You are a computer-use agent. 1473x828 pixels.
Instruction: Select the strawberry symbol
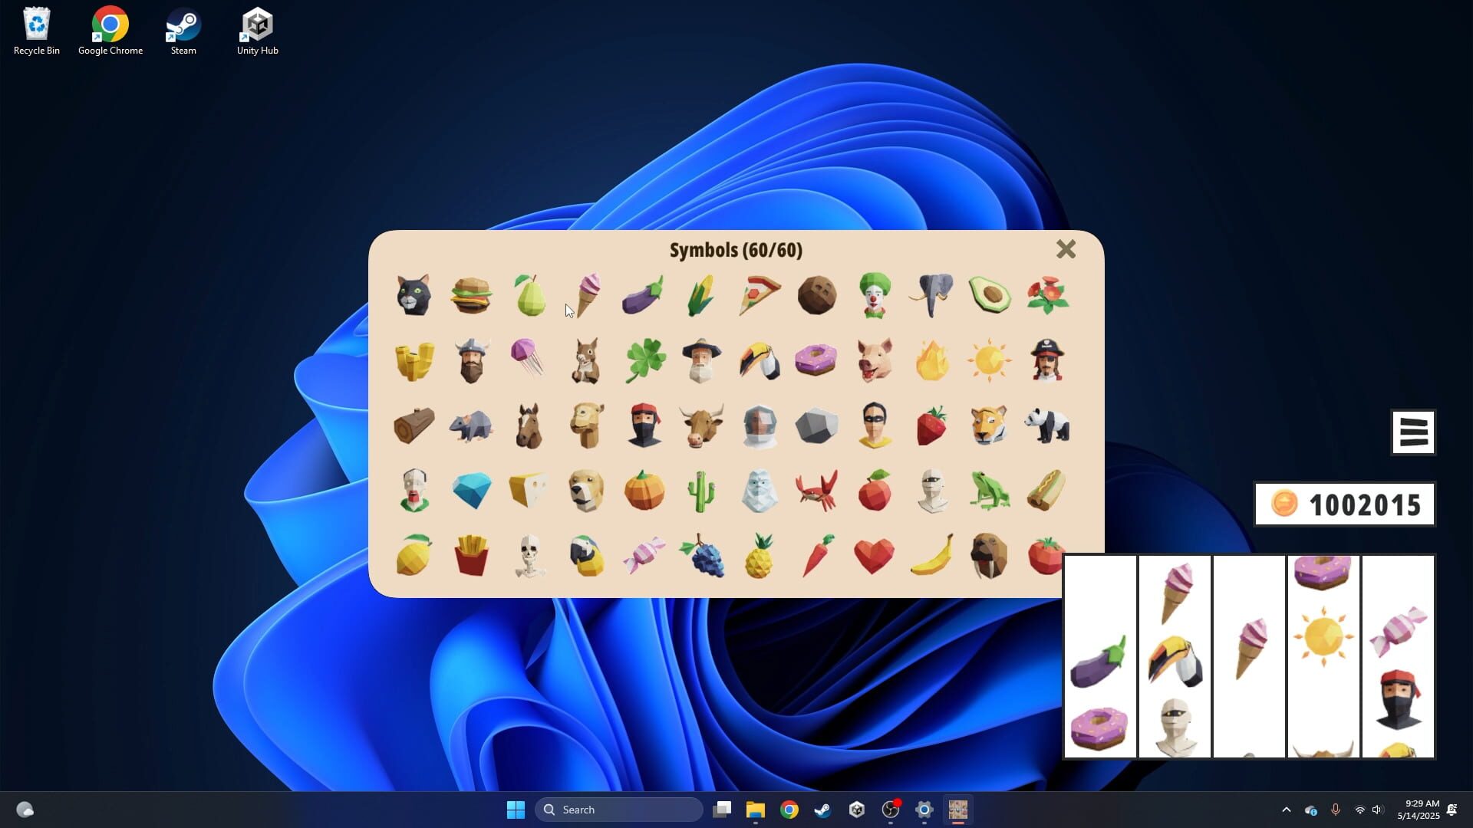pos(931,426)
